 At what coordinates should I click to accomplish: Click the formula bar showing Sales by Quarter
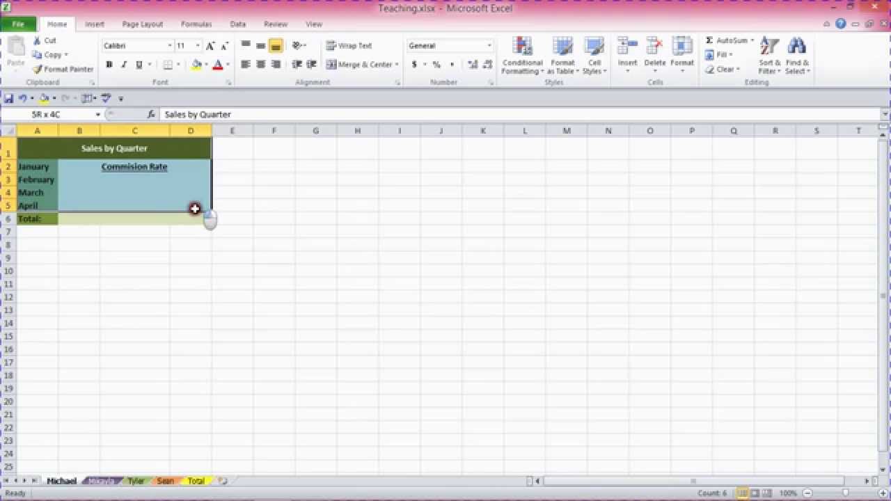point(521,114)
